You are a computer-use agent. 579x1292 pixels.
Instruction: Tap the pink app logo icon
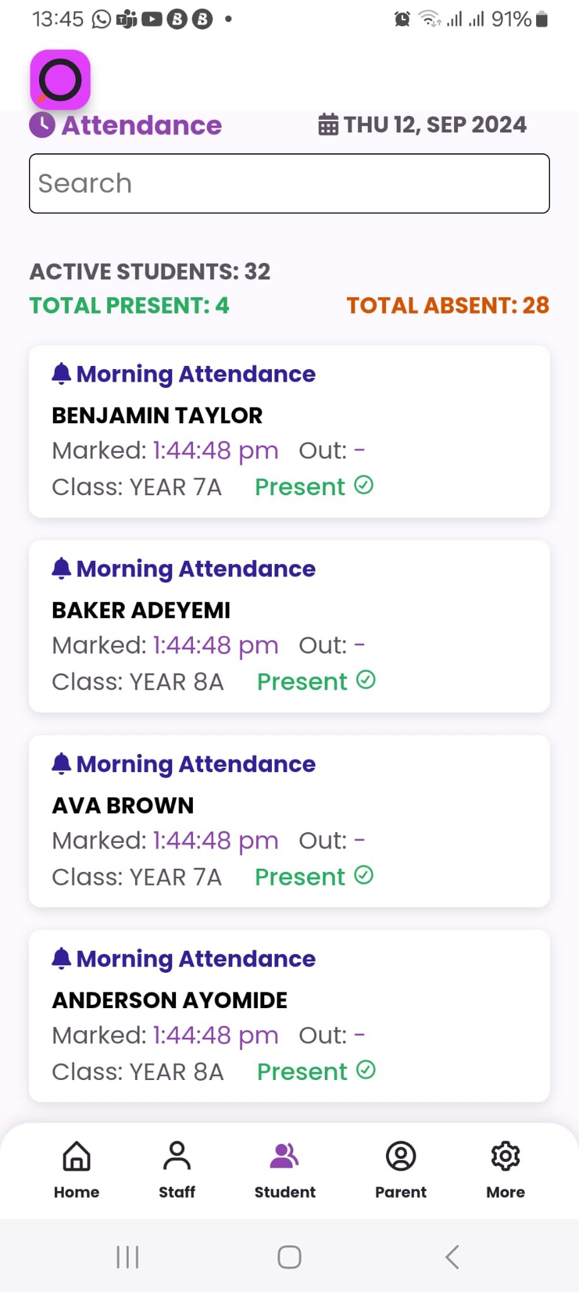pyautogui.click(x=60, y=79)
